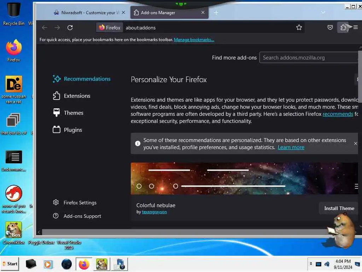Screen dimensions: 362x272
Task: Open the dark globe taskbar icon
Action: (x=66, y=264)
